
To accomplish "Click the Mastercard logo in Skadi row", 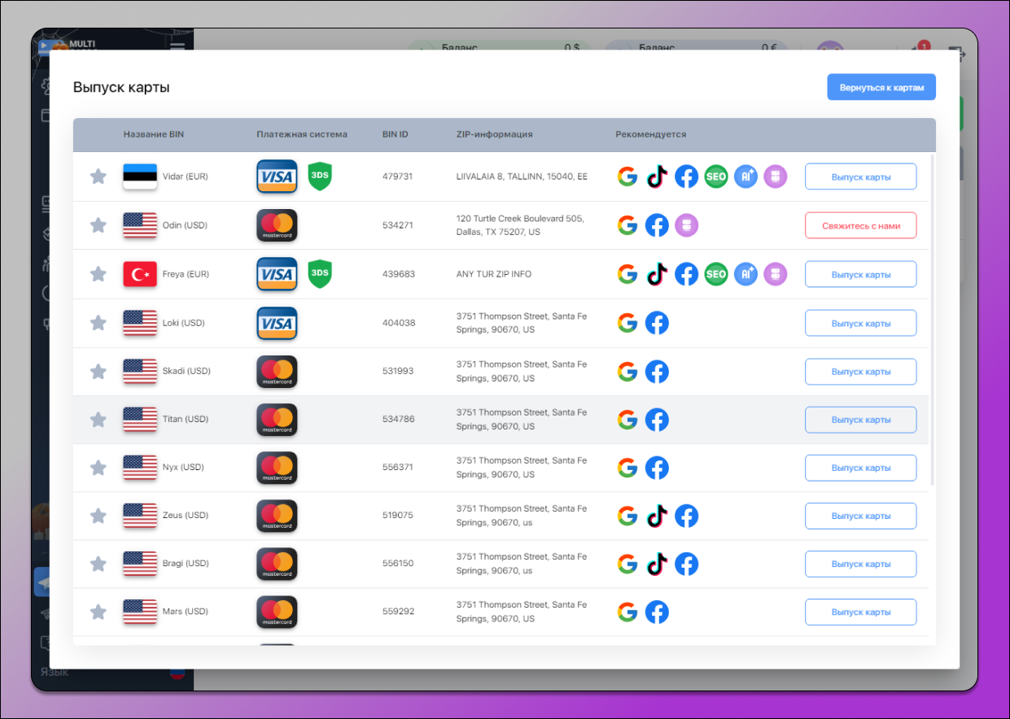I will (x=277, y=372).
